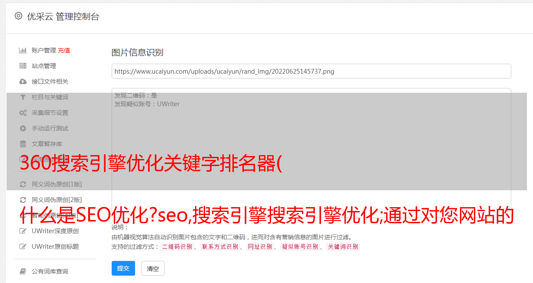Select 同义词伪原创[1版] in sidebar
The height and width of the screenshot is (283, 533).
coord(56,184)
